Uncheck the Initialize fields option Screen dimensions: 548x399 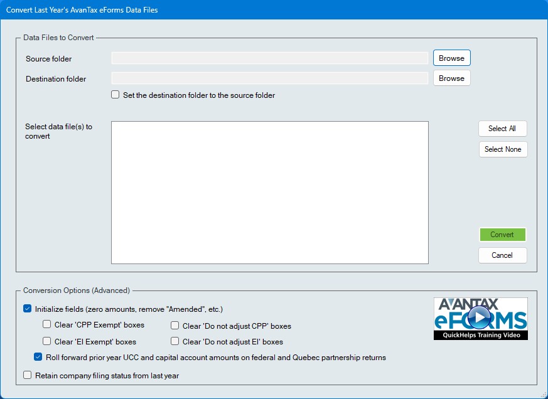pyautogui.click(x=28, y=309)
